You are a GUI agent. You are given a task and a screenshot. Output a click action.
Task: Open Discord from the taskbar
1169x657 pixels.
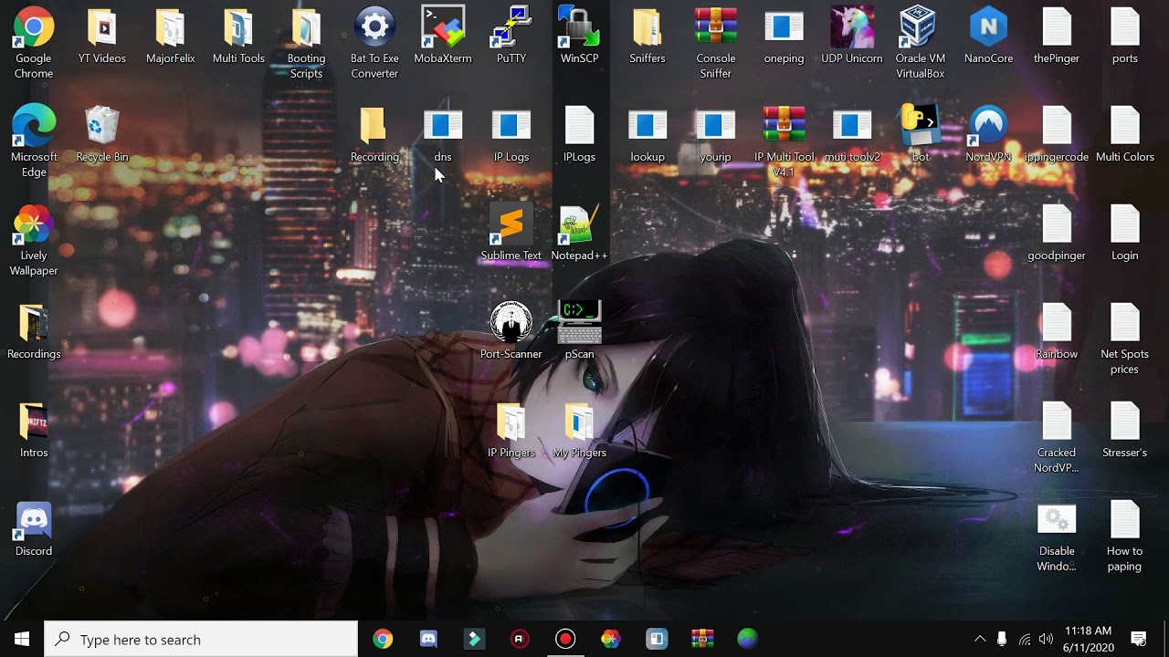pos(428,639)
